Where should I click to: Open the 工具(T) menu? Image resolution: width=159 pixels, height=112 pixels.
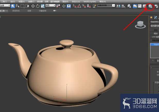(x=4, y=2)
